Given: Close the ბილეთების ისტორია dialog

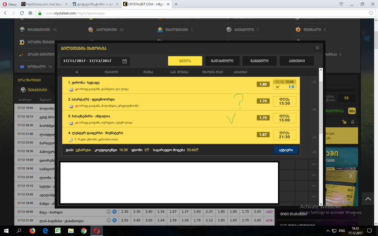Looking at the screenshot, I should [317, 48].
